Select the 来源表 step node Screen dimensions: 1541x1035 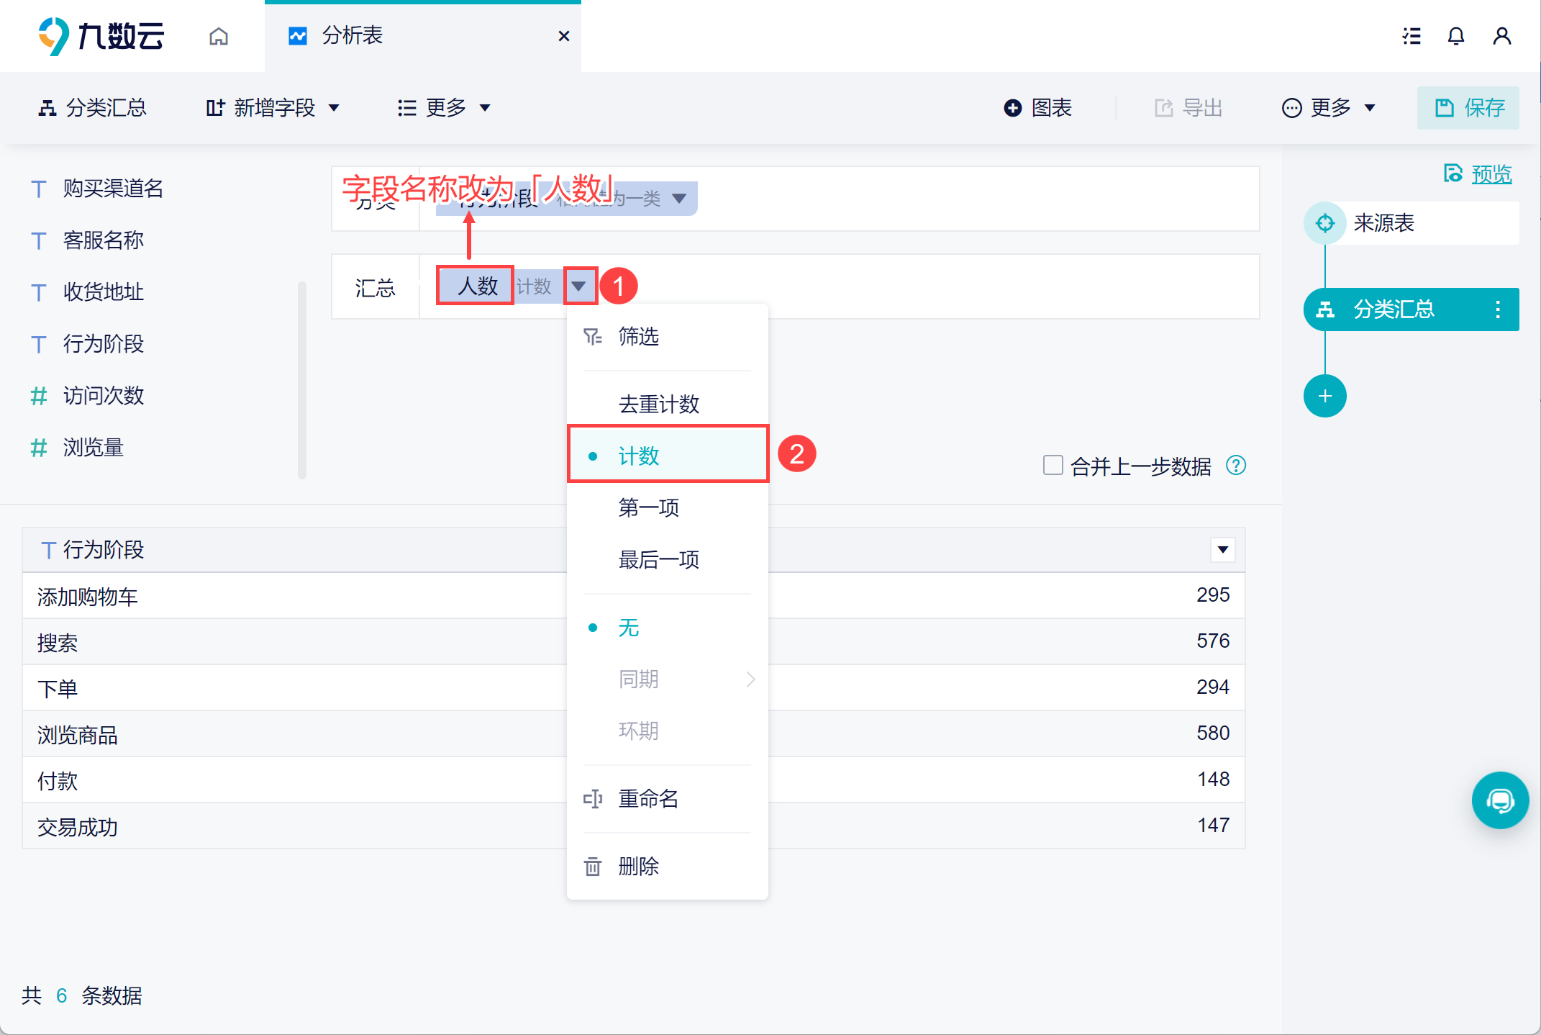point(1383,223)
